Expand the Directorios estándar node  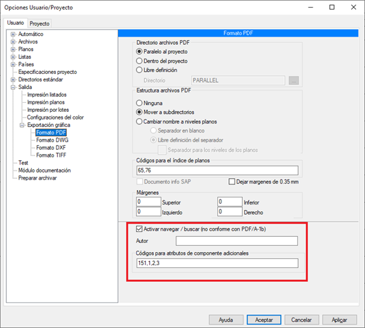(13, 79)
